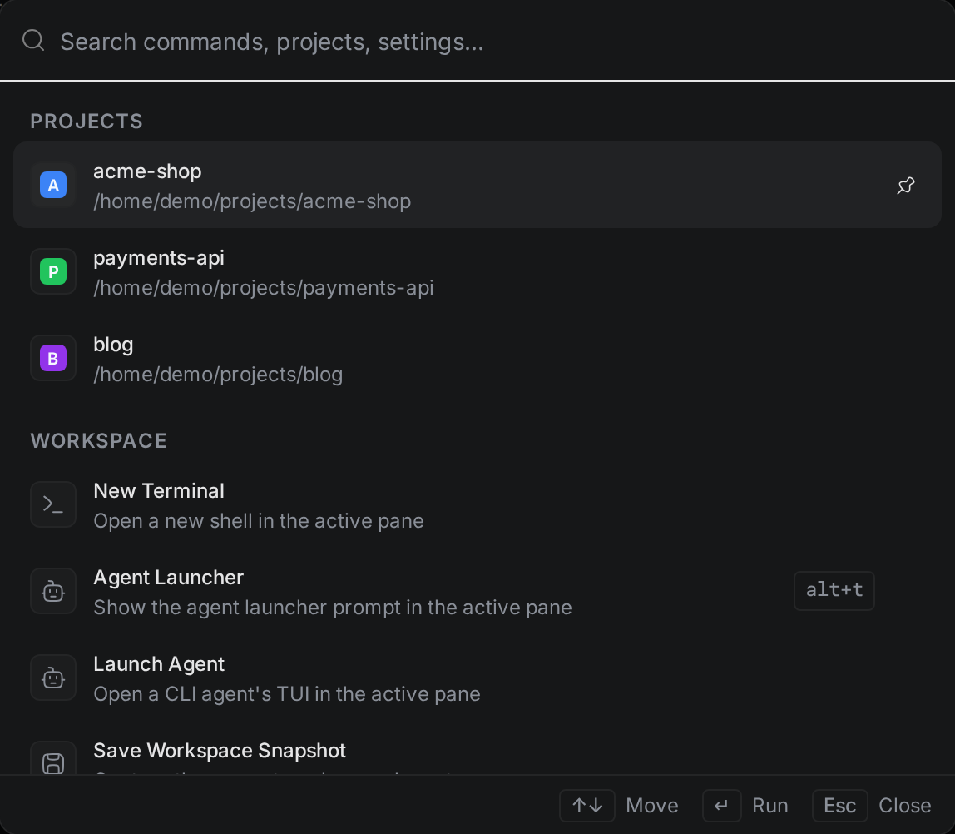Click the /home/demo/projects/acme-shop path
This screenshot has width=955, height=834.
click(252, 201)
